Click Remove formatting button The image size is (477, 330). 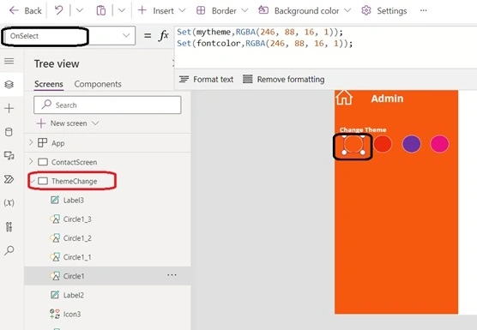[x=283, y=80]
